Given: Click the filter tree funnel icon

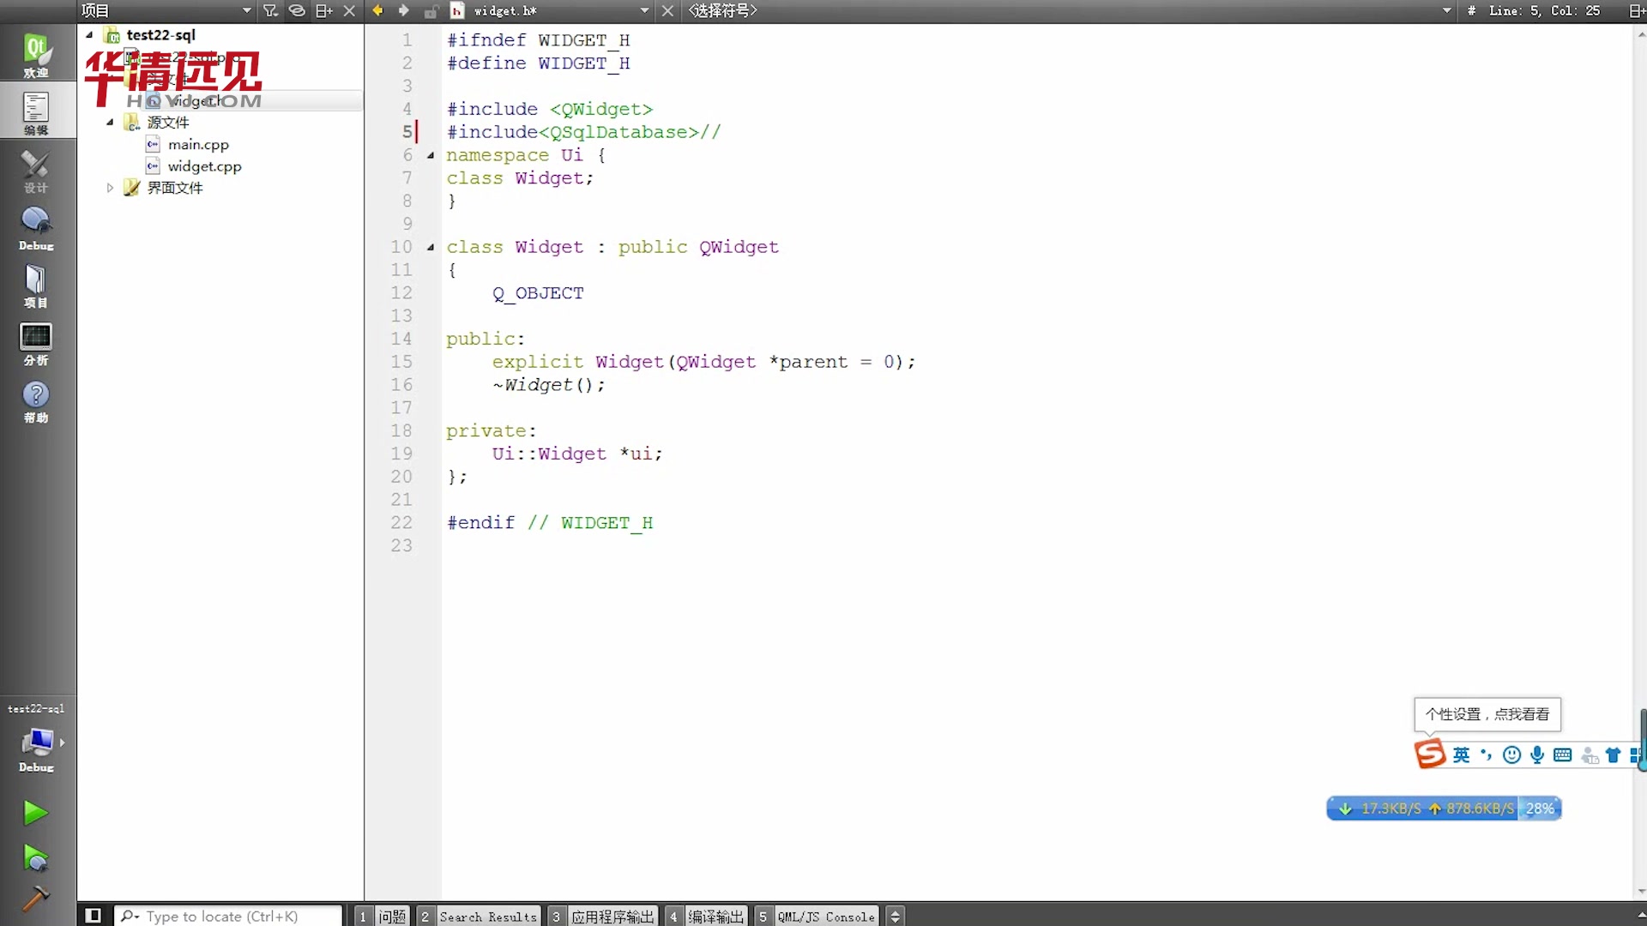Looking at the screenshot, I should (271, 11).
